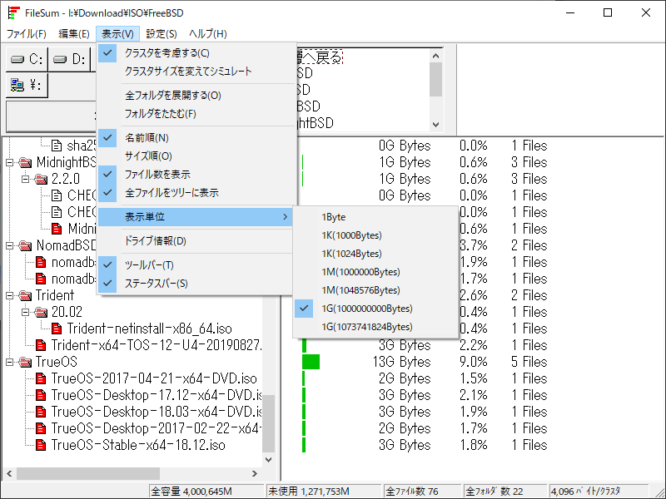Collapse the Trident tree node
Viewport: 666px width, 499px height.
(x=10, y=296)
